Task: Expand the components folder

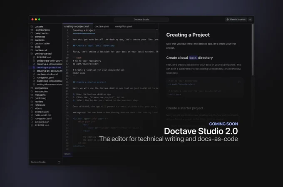Action: 42,33
